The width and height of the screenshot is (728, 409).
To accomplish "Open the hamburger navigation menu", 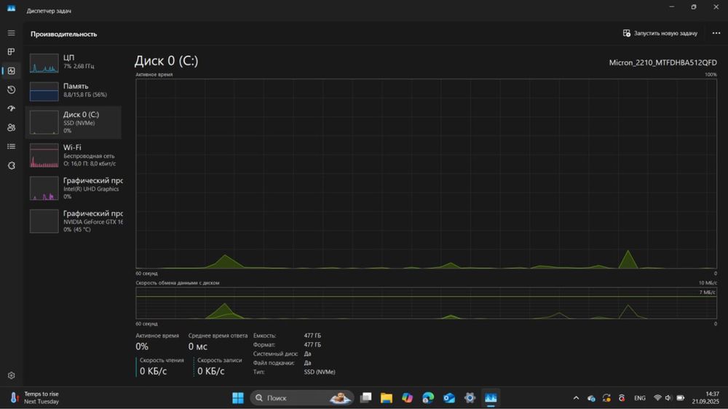I will point(11,33).
